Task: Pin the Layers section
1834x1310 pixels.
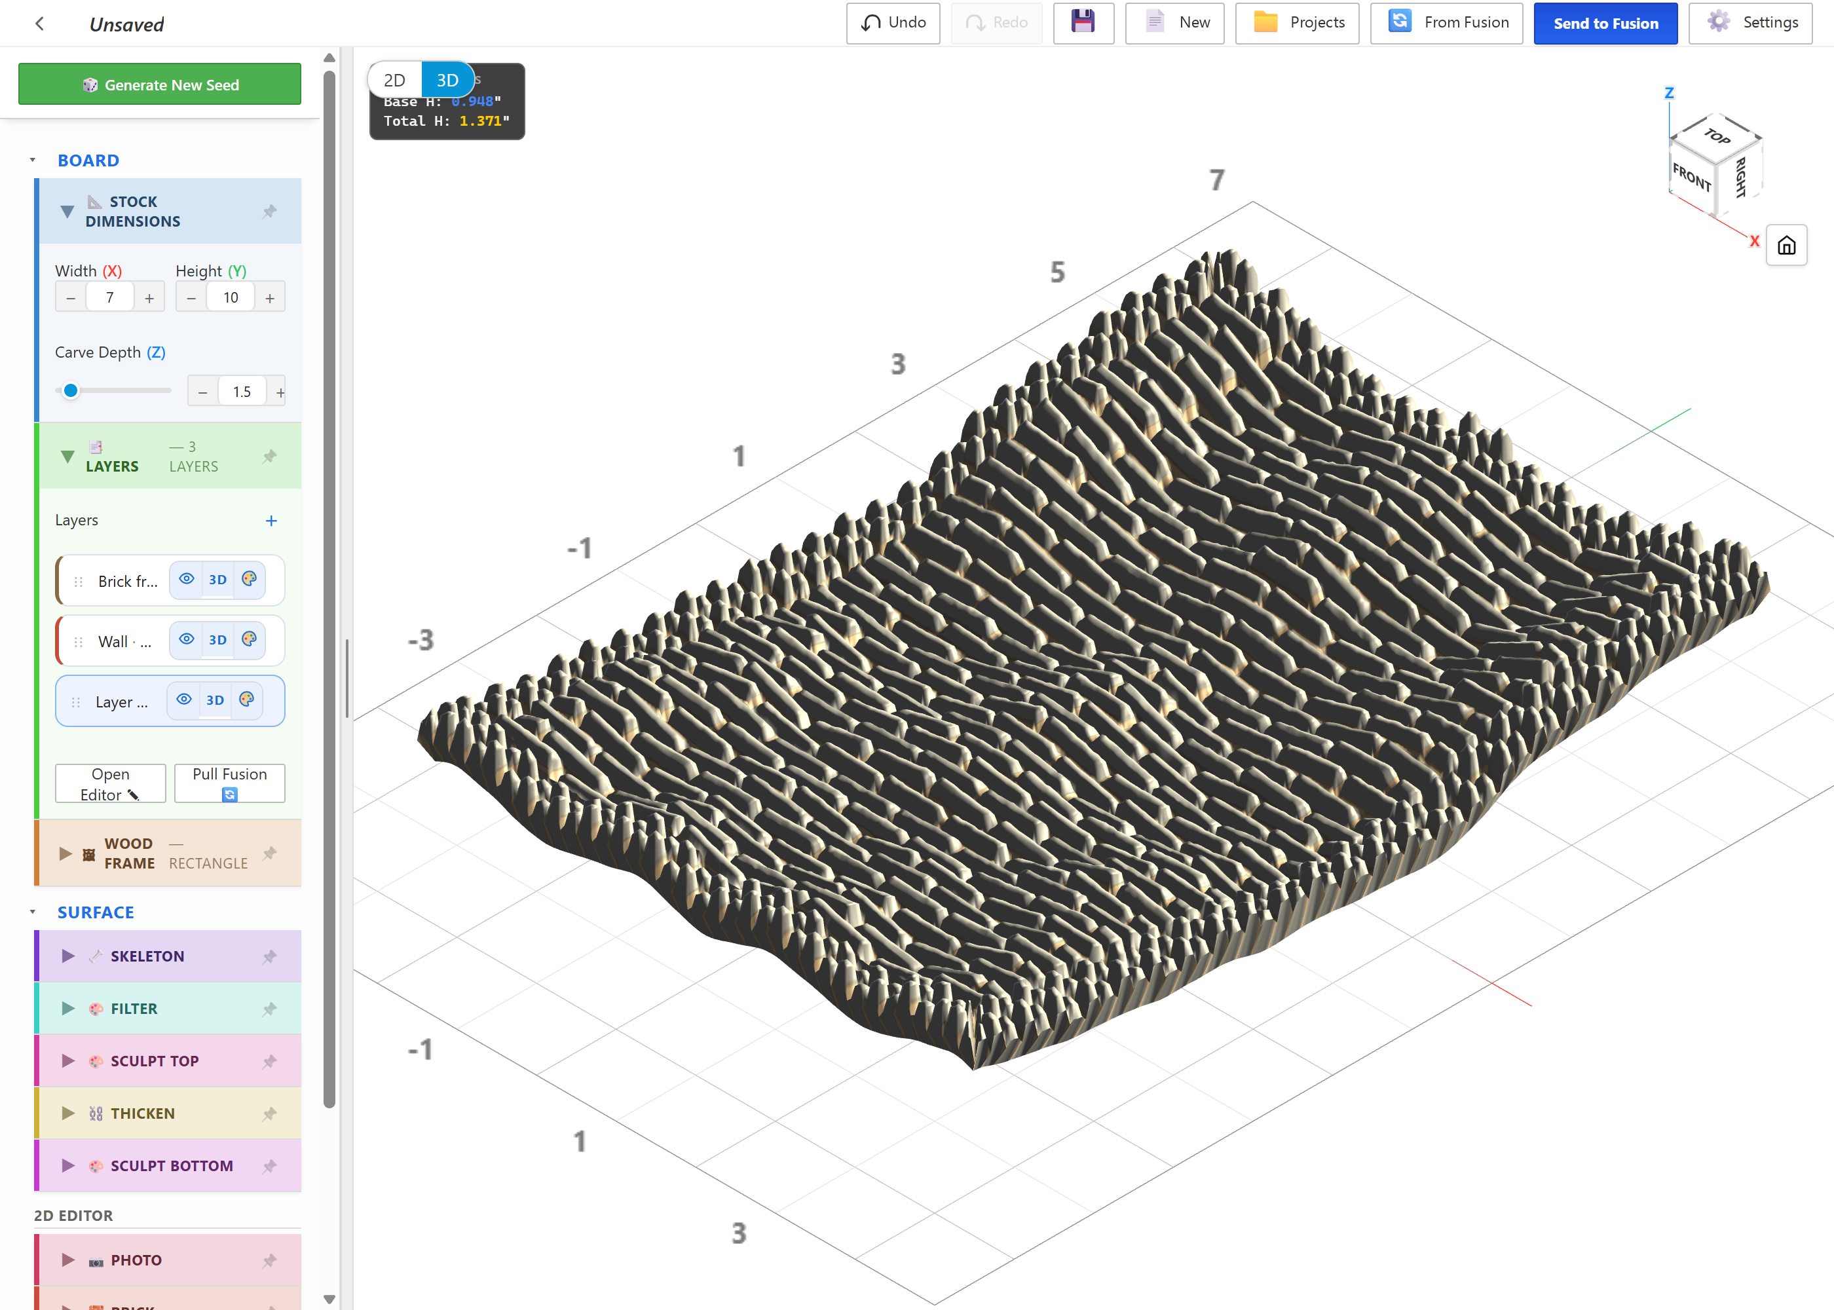Action: coord(269,457)
